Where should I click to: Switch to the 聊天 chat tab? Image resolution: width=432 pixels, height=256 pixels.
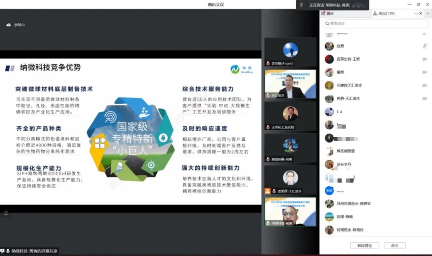pos(330,14)
